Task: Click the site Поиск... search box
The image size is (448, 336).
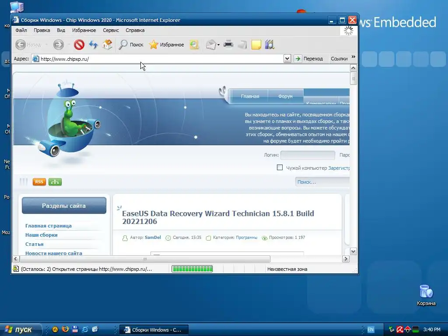Action: click(322, 182)
